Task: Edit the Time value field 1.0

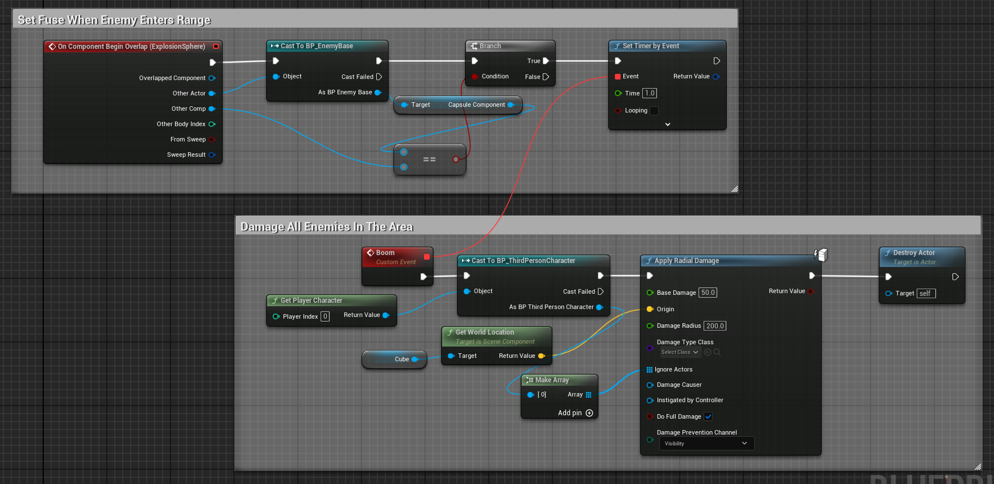Action: (x=650, y=93)
